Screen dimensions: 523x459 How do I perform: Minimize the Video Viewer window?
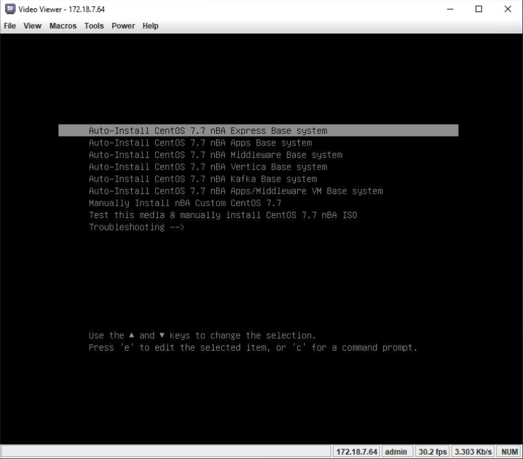[x=450, y=9]
